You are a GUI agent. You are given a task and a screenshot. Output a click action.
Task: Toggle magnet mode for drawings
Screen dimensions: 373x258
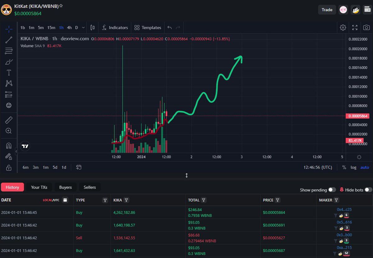coord(9,145)
